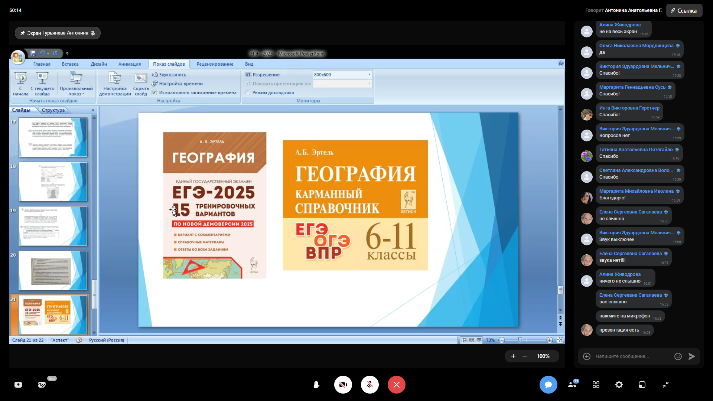The width and height of the screenshot is (713, 401).
Task: Start slideshow С текущего слайда
Action: [42, 84]
